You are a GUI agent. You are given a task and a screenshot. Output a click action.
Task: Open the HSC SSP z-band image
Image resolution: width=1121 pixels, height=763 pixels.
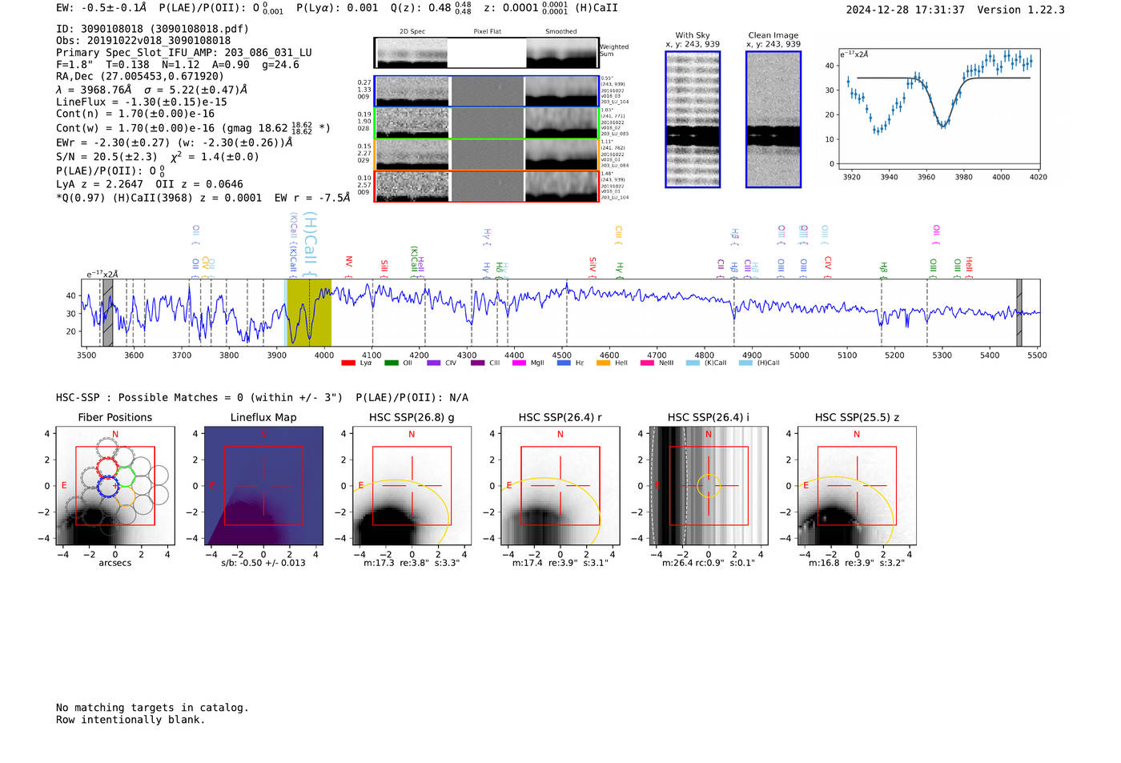857,486
